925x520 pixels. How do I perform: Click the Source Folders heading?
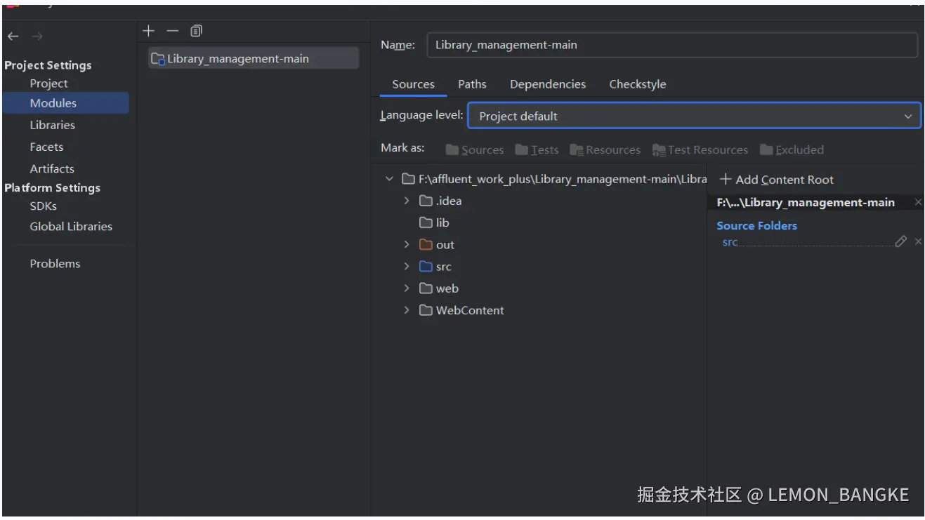(756, 226)
